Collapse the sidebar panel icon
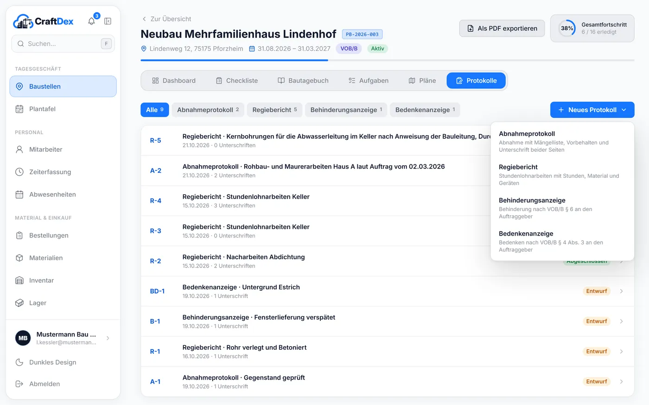Screen dimensions: 649x405 [x=108, y=21]
